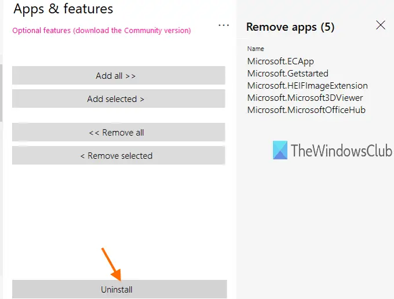
Task: Click the Name column header
Action: coord(256,49)
